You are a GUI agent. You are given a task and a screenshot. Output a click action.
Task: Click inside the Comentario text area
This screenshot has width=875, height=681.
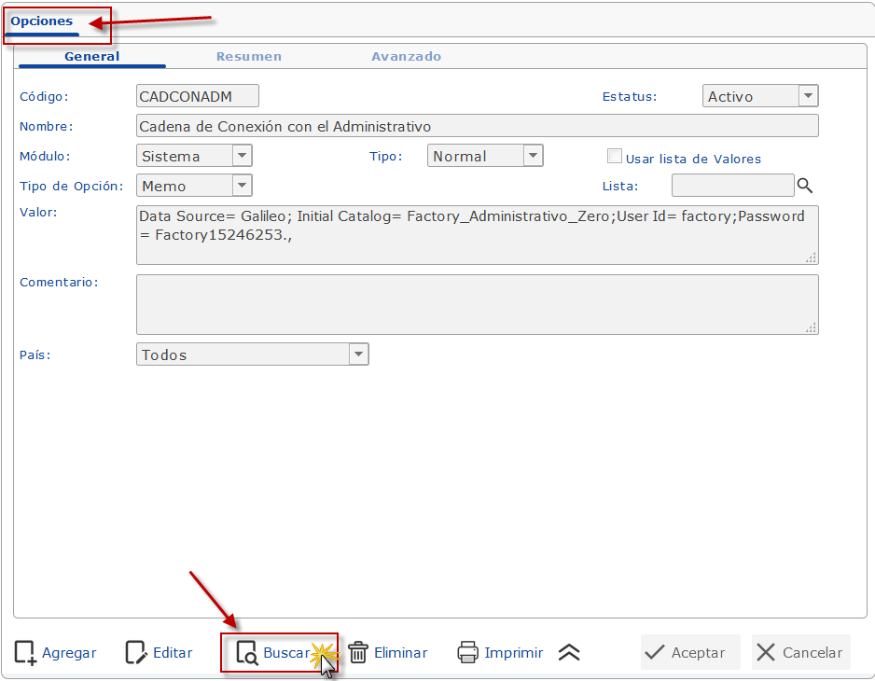point(477,304)
